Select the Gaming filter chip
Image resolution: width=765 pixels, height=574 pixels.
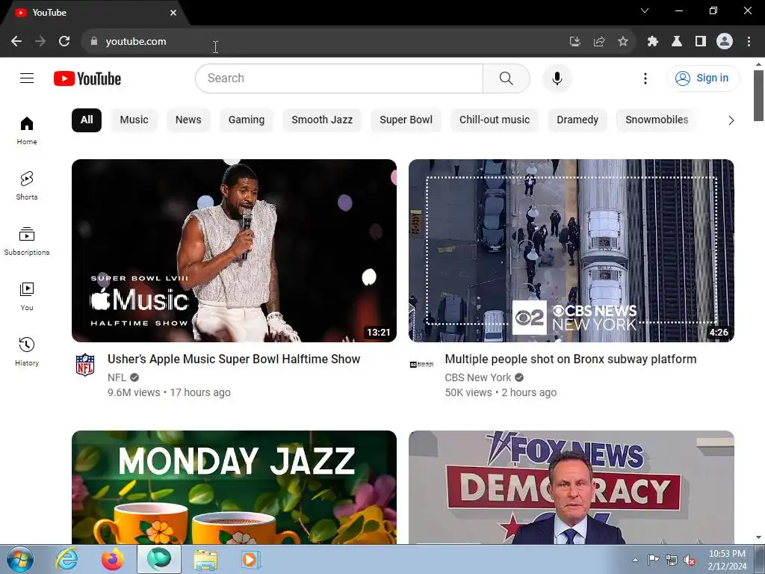click(x=247, y=120)
